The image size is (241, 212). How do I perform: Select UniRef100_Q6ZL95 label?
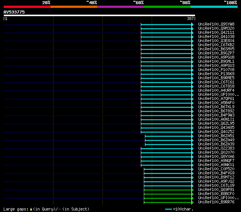click(x=216, y=124)
